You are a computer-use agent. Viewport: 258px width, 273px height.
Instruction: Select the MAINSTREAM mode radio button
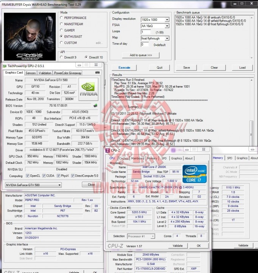click(x=61, y=24)
